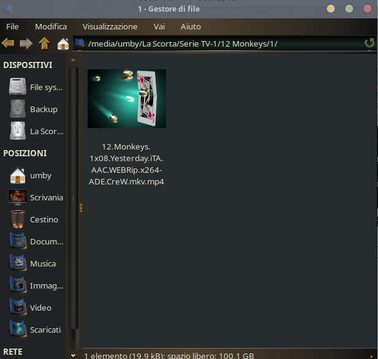Go back with the left arrow icon
The width and height of the screenshot is (378, 359).
[x=8, y=43]
